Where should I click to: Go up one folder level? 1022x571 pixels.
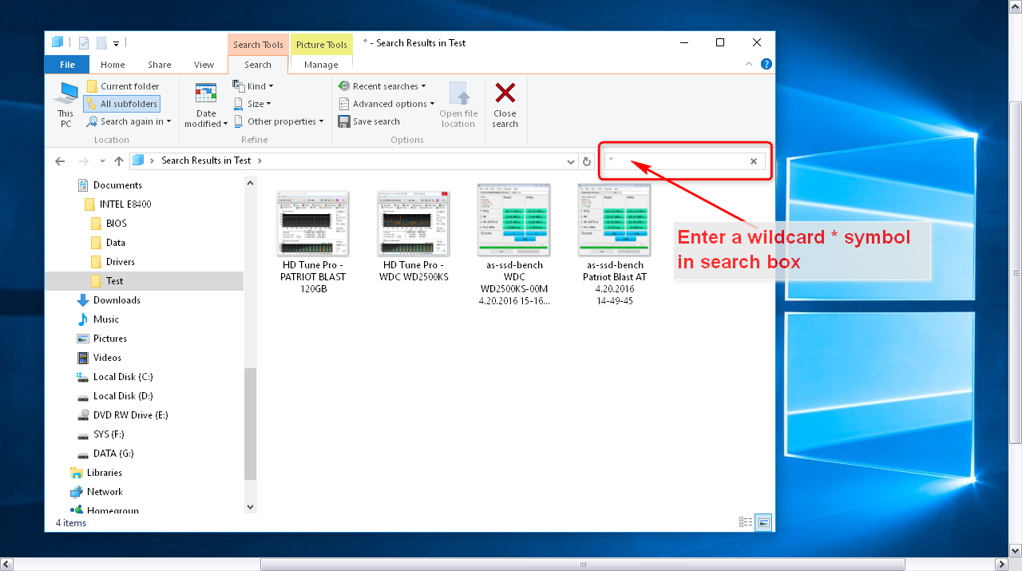118,161
